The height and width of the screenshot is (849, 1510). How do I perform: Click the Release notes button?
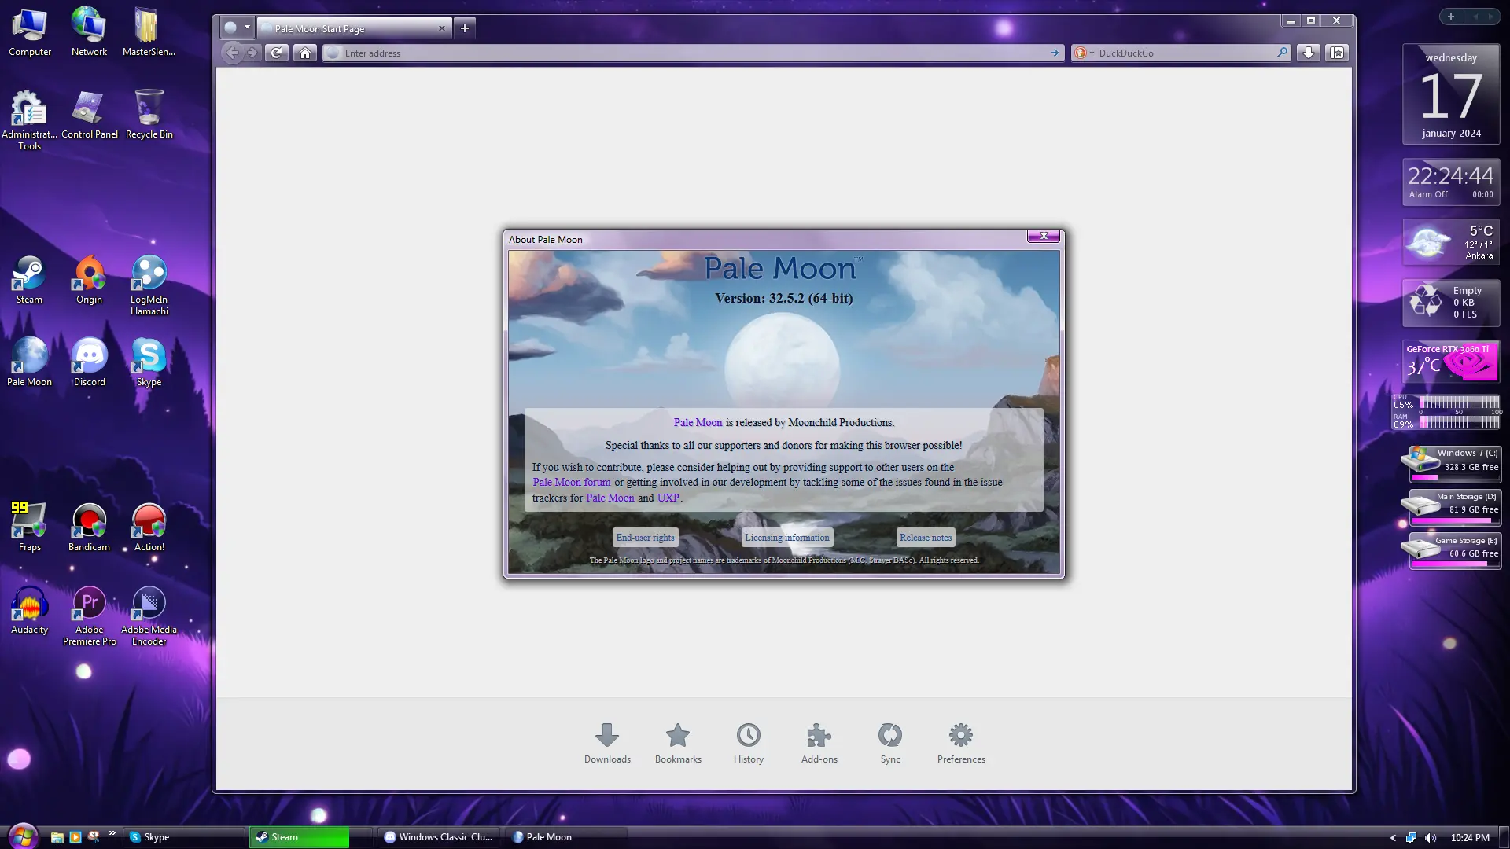(926, 538)
